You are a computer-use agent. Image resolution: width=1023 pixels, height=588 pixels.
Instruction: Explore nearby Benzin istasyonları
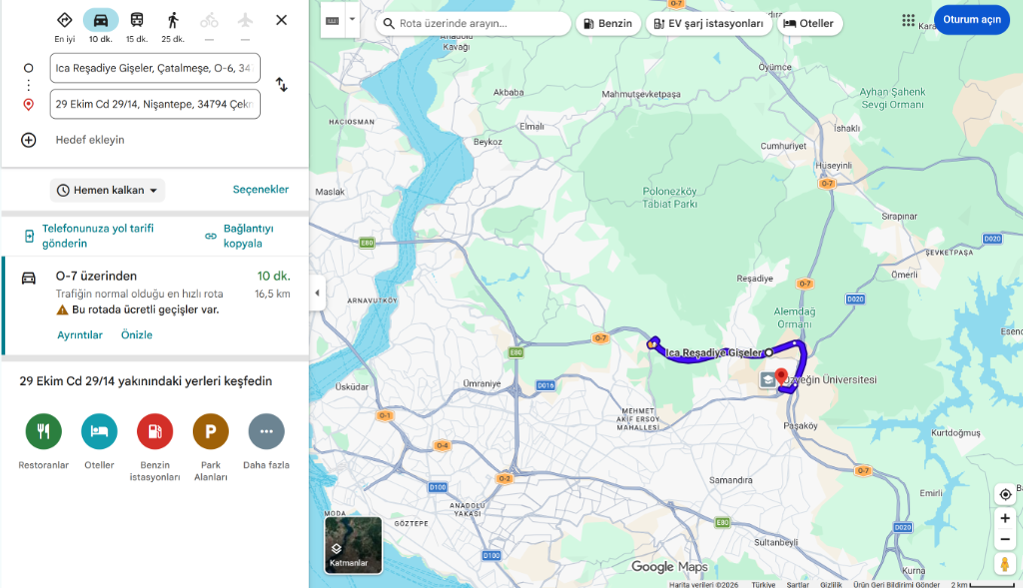(x=155, y=431)
